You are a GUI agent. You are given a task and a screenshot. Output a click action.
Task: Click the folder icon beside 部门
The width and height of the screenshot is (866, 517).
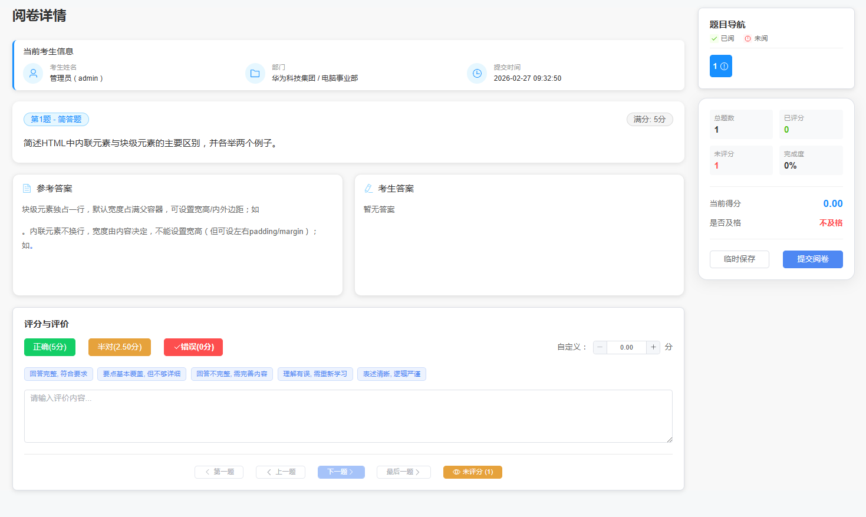click(255, 73)
